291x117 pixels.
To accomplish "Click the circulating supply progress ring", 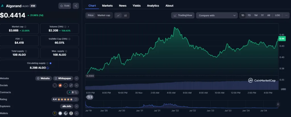I will pyautogui.click(x=48, y=68).
